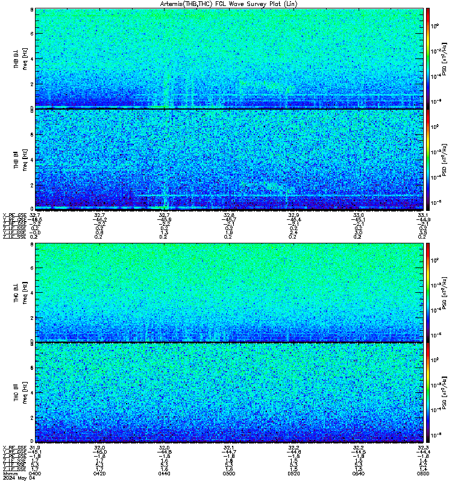
Task: Click PSD [nT²/Hz] label beside THC B∥ color bar
Action: (444, 393)
